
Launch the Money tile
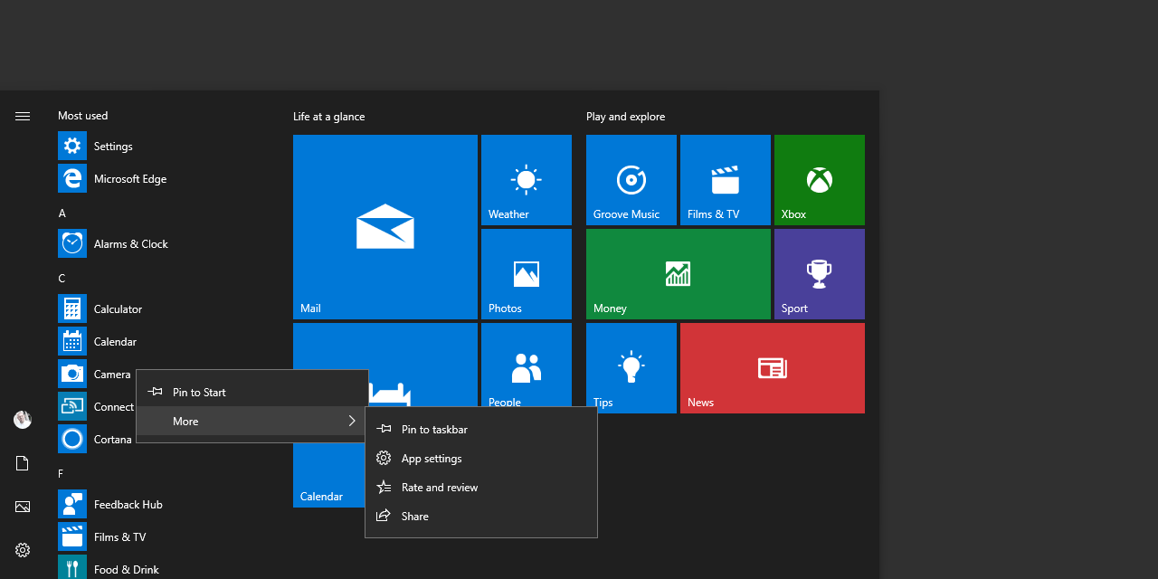(678, 274)
